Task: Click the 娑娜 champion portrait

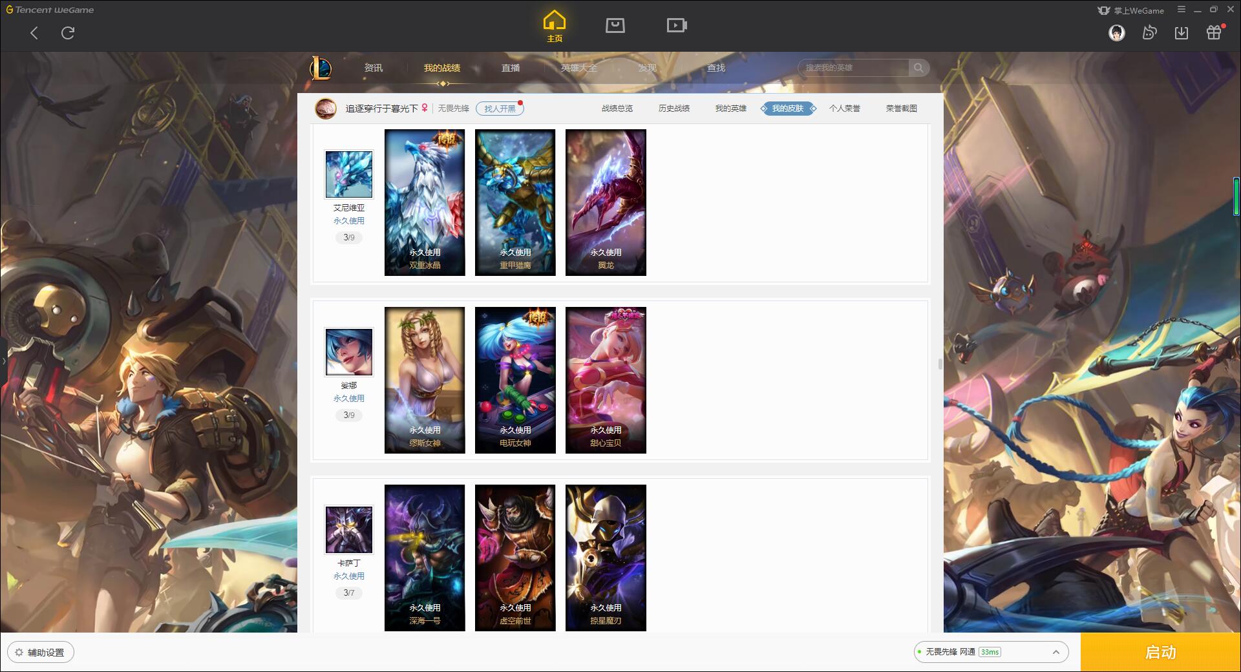Action: [x=349, y=352]
